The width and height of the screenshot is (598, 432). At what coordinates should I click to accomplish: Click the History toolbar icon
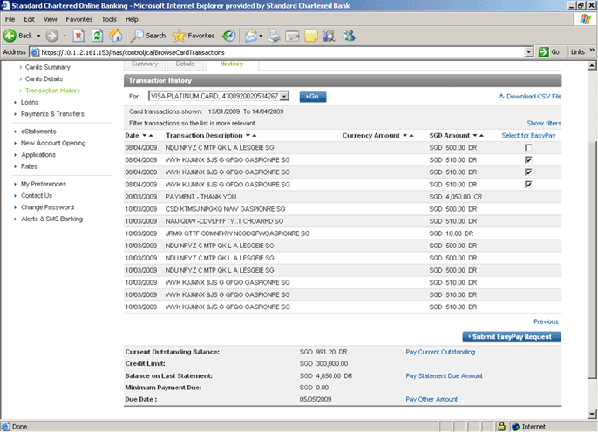228,36
